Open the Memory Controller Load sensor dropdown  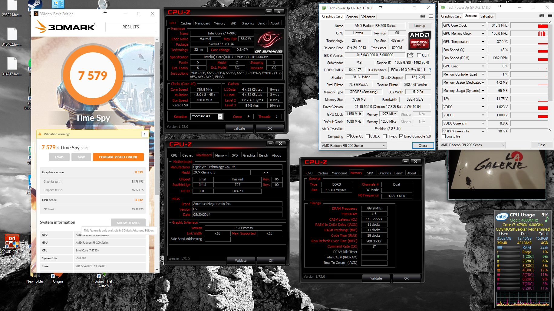[483, 74]
